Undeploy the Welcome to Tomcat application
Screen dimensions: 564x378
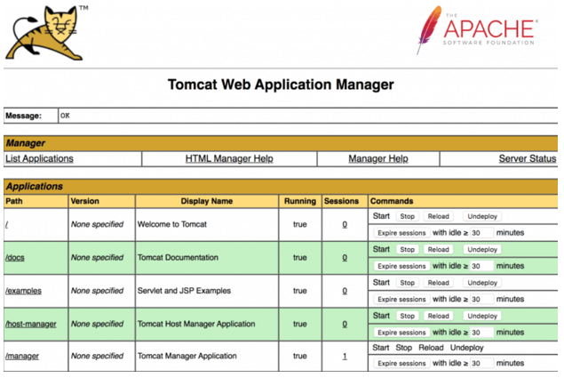point(482,216)
